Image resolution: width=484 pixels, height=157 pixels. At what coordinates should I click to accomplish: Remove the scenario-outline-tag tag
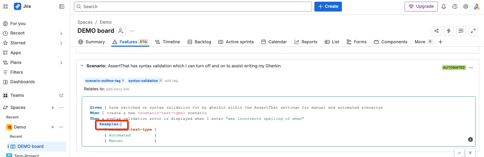coord(123,81)
